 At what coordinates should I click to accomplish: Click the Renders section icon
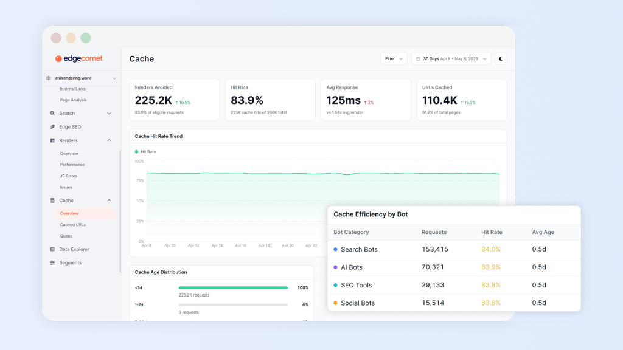pyautogui.click(x=52, y=140)
